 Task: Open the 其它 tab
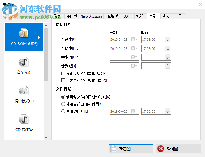coord(166,16)
